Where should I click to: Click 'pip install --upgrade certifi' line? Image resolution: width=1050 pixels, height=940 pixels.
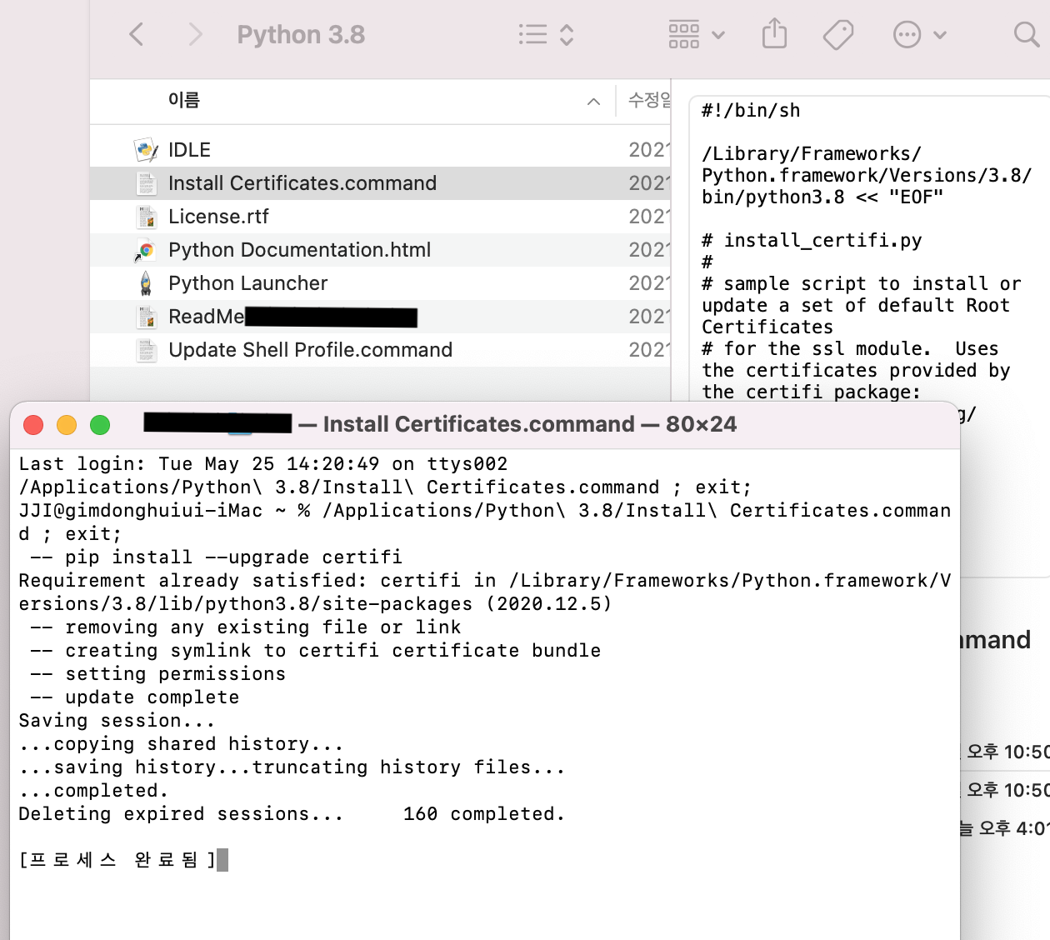217,557
